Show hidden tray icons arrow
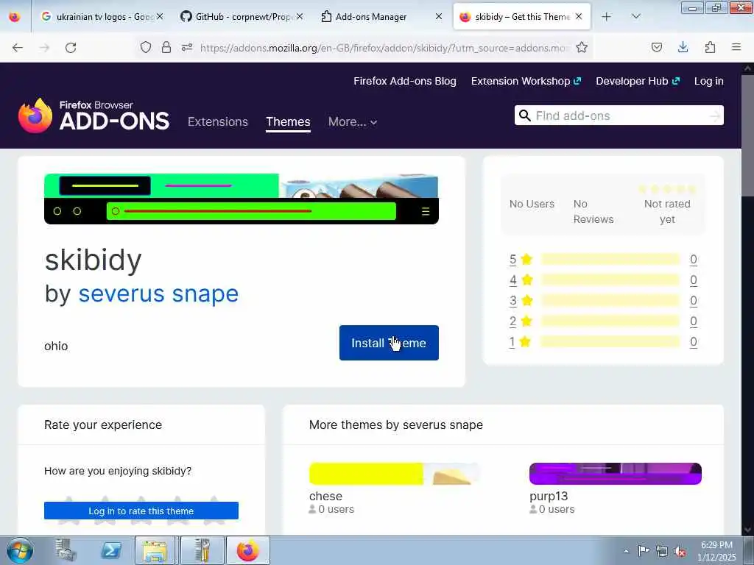 click(x=626, y=551)
